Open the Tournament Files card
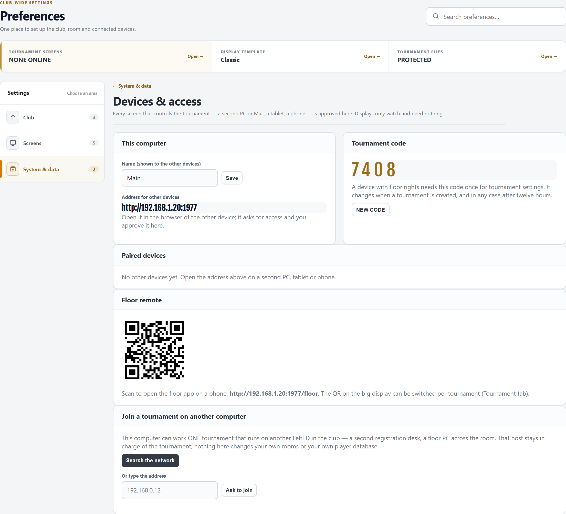566x514 pixels. point(477,56)
